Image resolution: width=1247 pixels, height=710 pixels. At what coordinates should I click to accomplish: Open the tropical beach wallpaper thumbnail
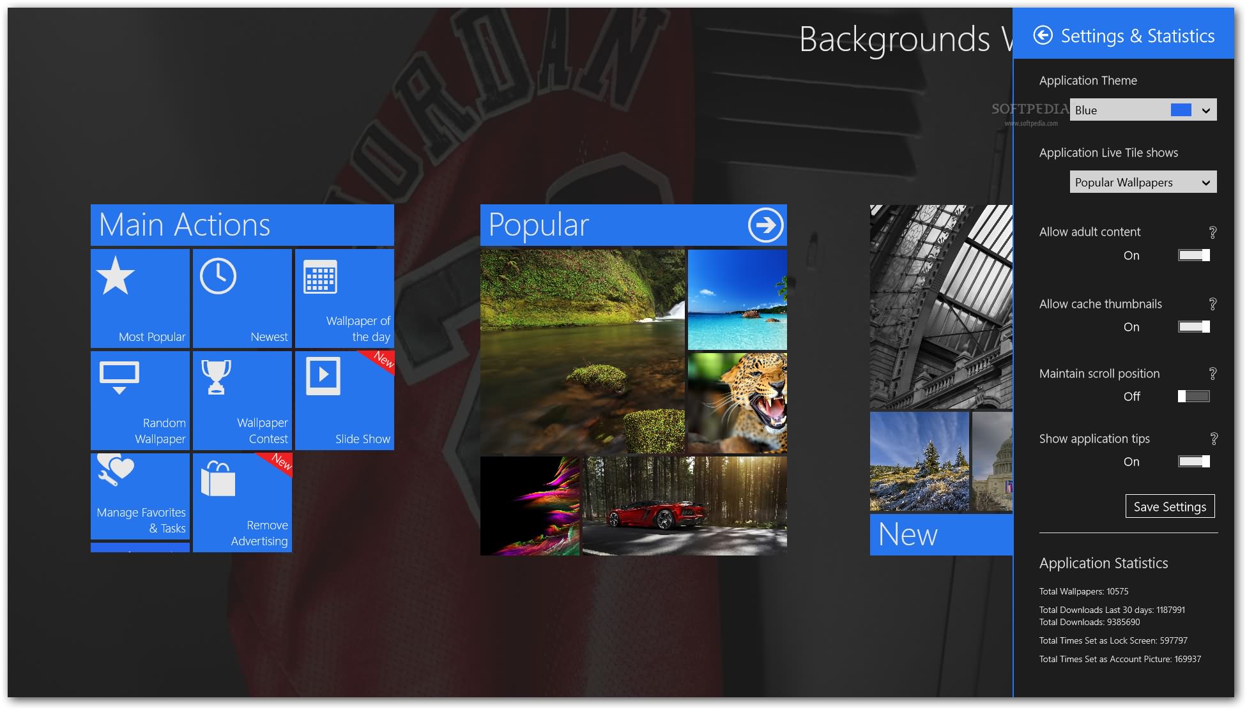click(737, 299)
